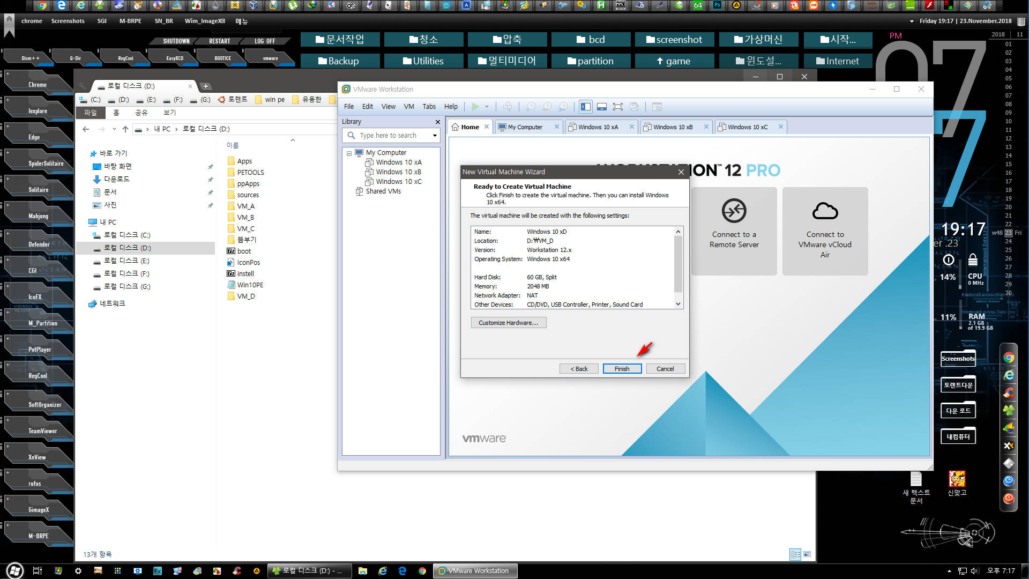Viewport: 1029px width, 579px height.
Task: Select Windows 10 xC in the Library tree
Action: pos(398,182)
